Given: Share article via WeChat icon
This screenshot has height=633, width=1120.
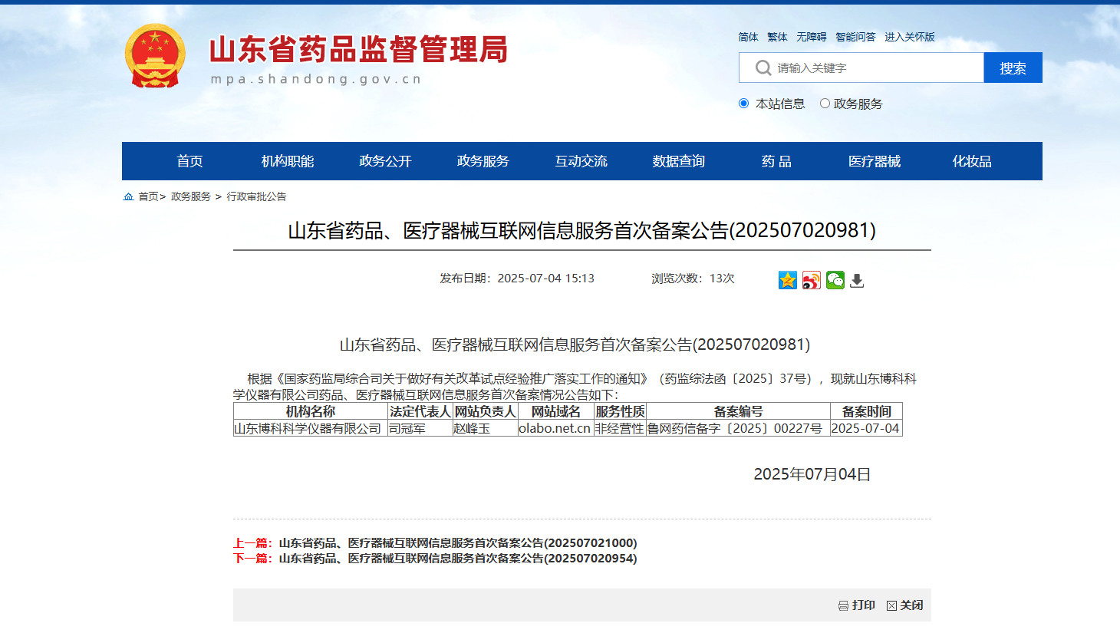Looking at the screenshot, I should click(835, 280).
